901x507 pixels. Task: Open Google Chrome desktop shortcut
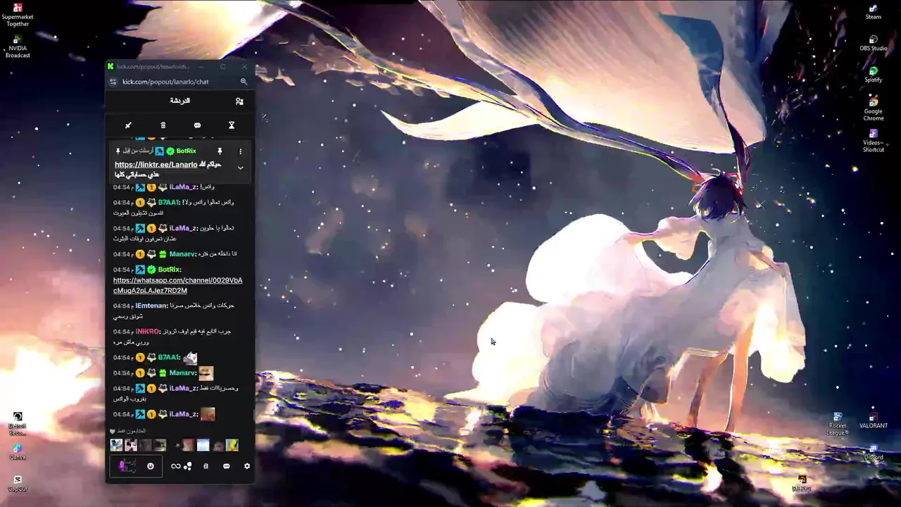tap(874, 109)
